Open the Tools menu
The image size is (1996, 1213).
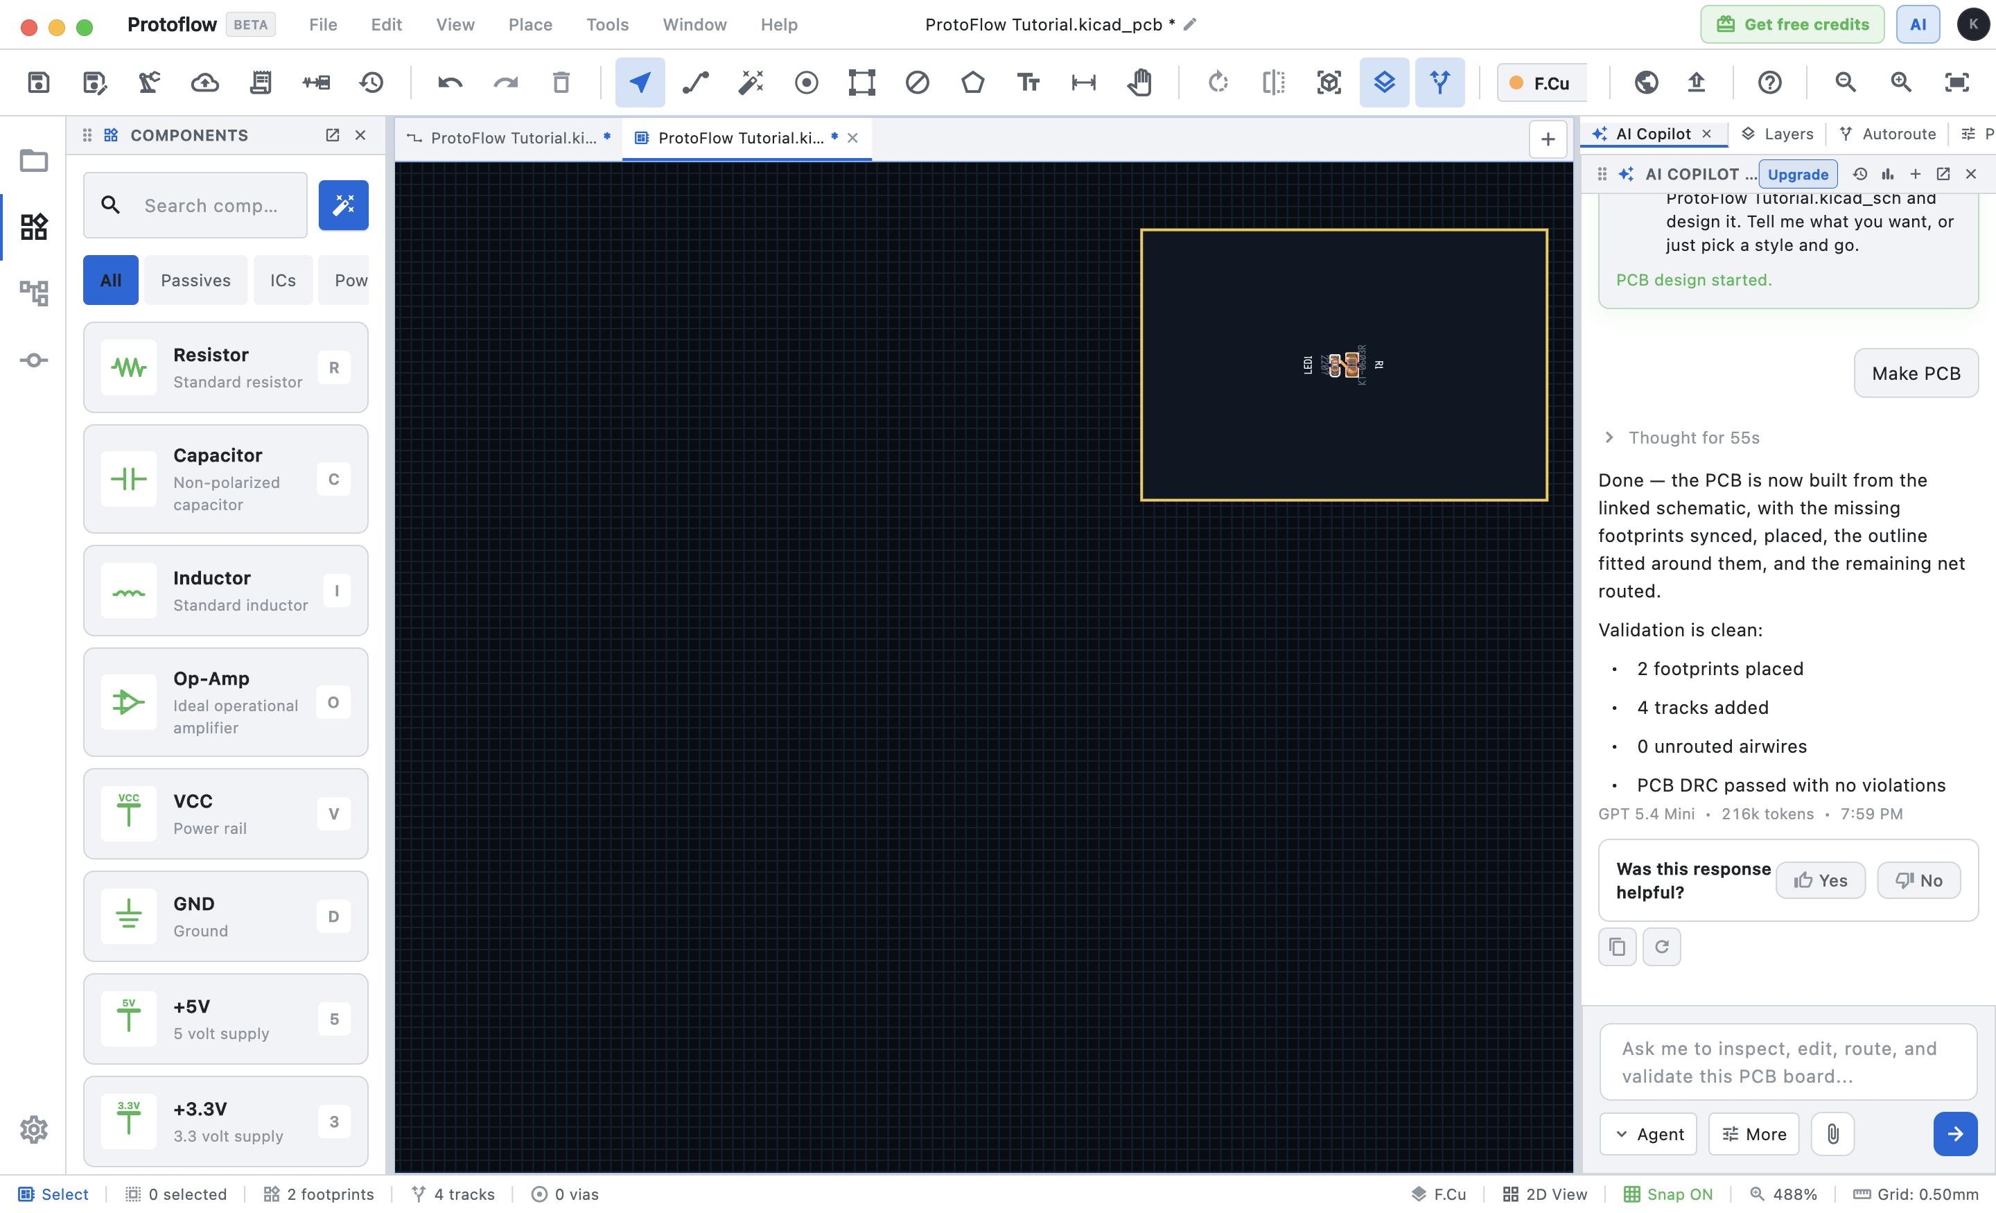point(606,24)
